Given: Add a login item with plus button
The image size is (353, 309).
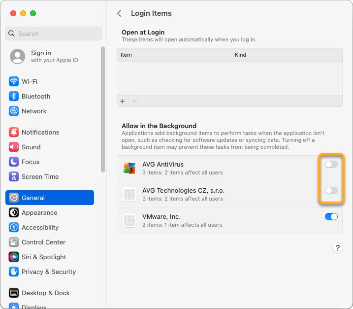Looking at the screenshot, I should tap(123, 101).
